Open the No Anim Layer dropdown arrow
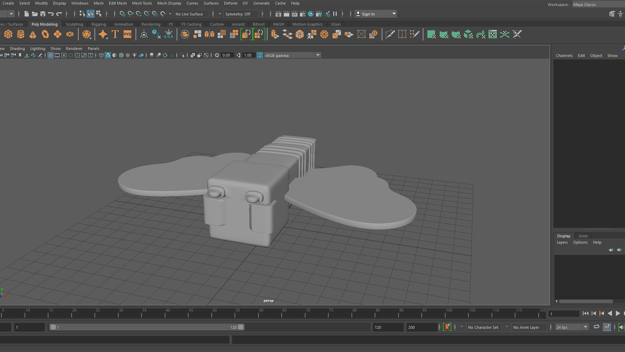The image size is (625, 352). 507,327
